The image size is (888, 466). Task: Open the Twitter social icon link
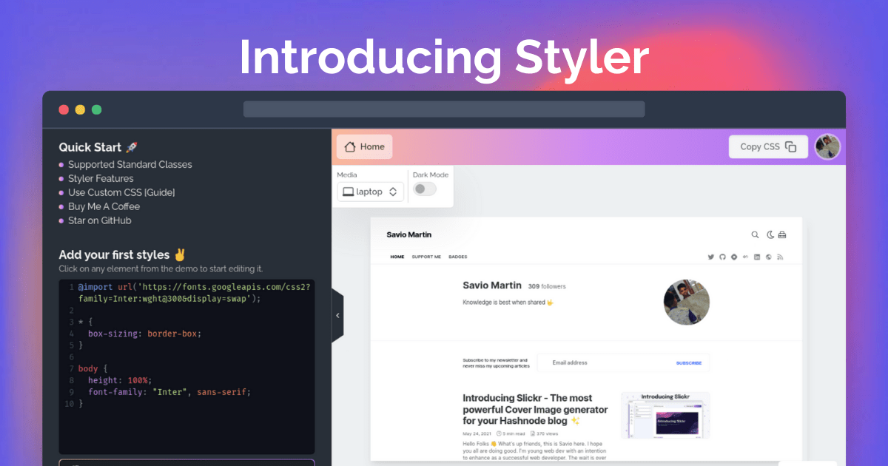point(711,257)
